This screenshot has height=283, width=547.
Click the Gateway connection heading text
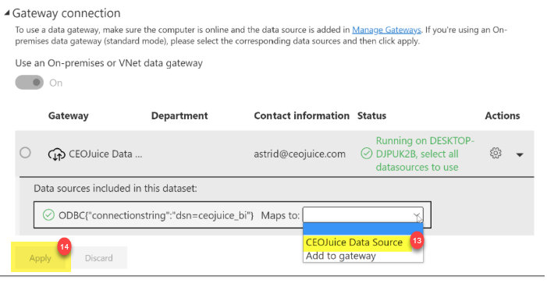pyautogui.click(x=66, y=13)
